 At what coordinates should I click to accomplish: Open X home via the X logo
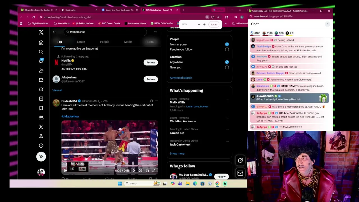tap(41, 32)
